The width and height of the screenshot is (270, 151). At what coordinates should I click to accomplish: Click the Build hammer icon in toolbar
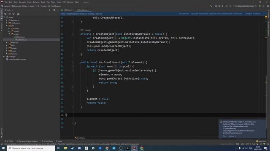coord(211,6)
